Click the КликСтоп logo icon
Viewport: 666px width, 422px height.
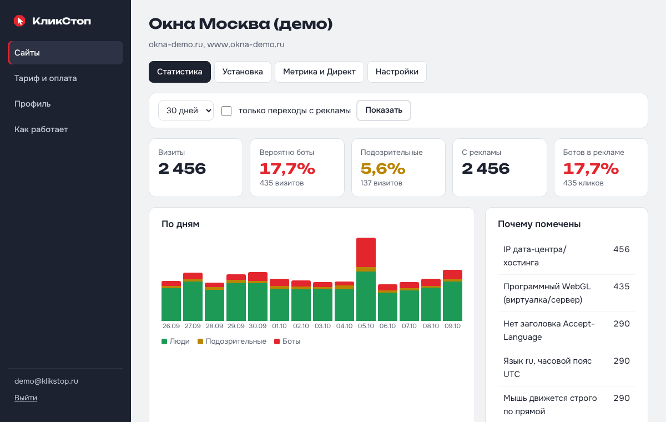pyautogui.click(x=19, y=21)
